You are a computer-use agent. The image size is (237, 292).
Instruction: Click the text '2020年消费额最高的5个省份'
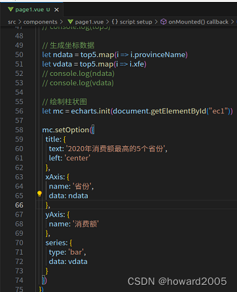pyautogui.click(x=116, y=149)
